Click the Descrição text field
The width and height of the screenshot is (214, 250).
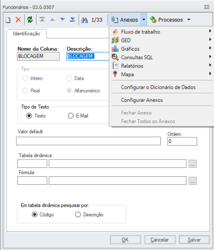pos(88,56)
